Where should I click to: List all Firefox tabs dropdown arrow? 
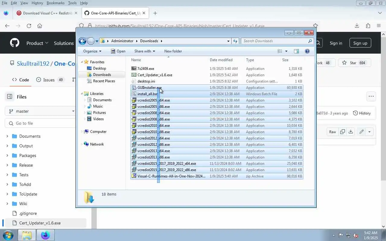(380, 13)
